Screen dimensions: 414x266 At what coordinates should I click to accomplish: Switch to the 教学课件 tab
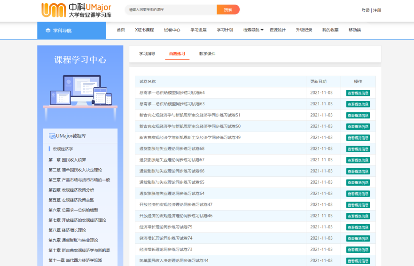point(207,54)
